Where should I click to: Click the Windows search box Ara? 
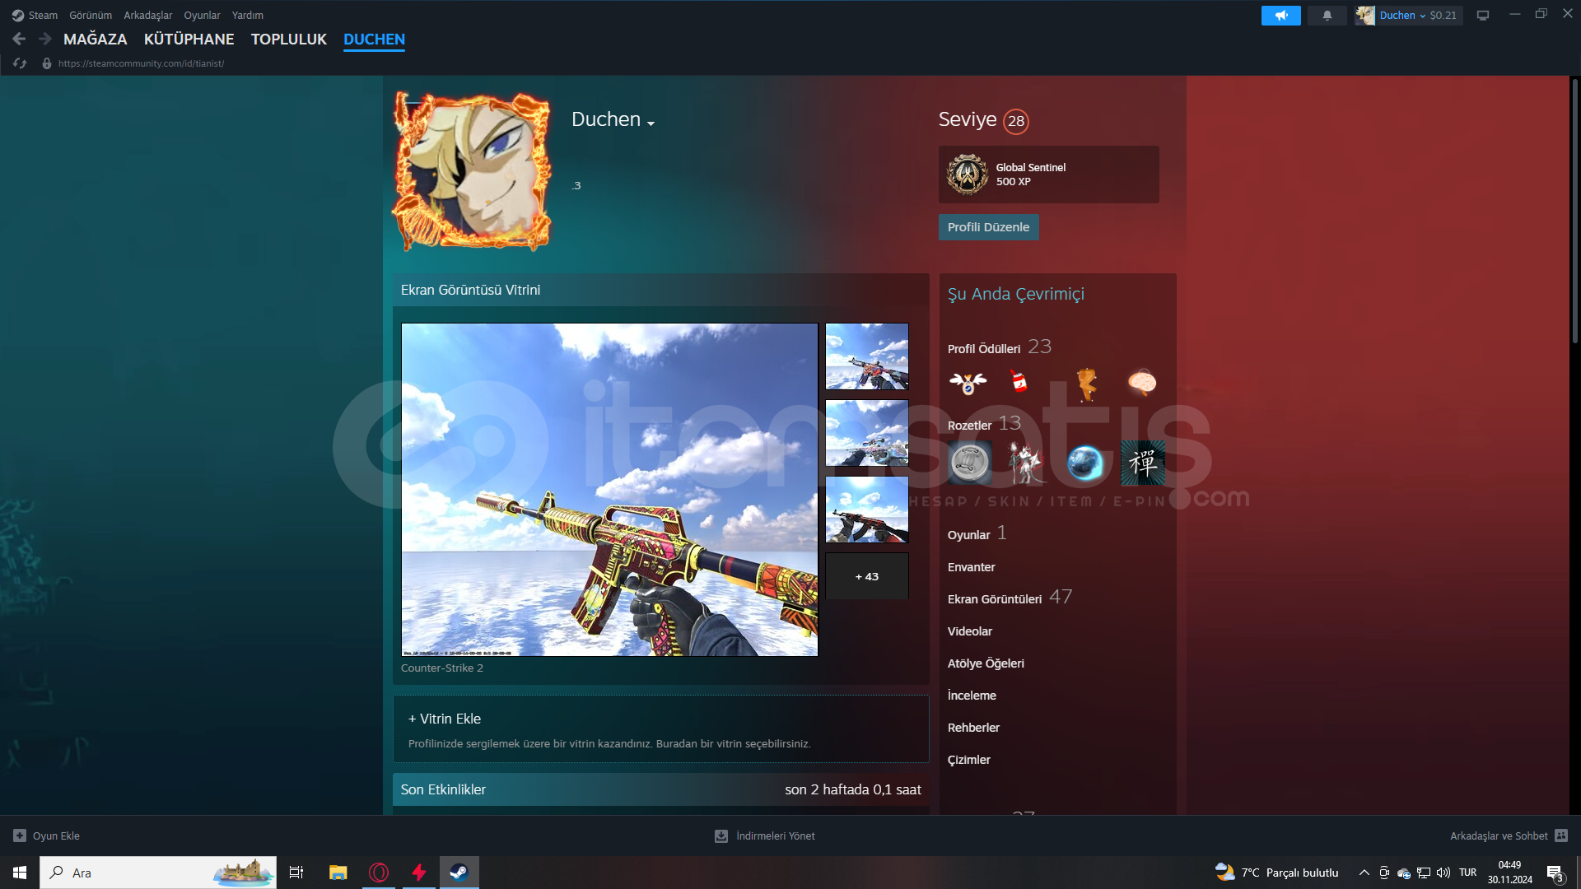click(x=158, y=873)
